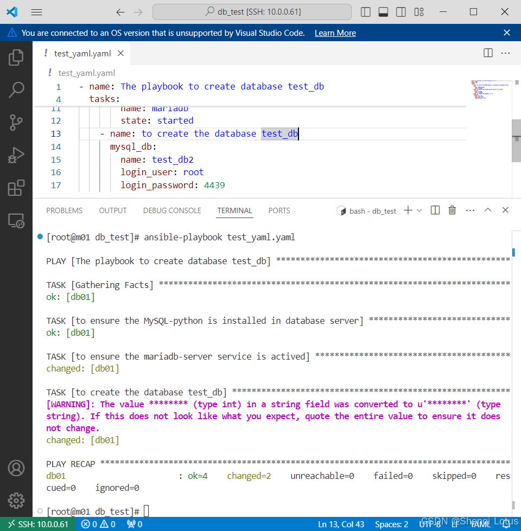Open the editor More Actions ellipsis menu
This screenshot has width=521, height=531.
point(505,53)
